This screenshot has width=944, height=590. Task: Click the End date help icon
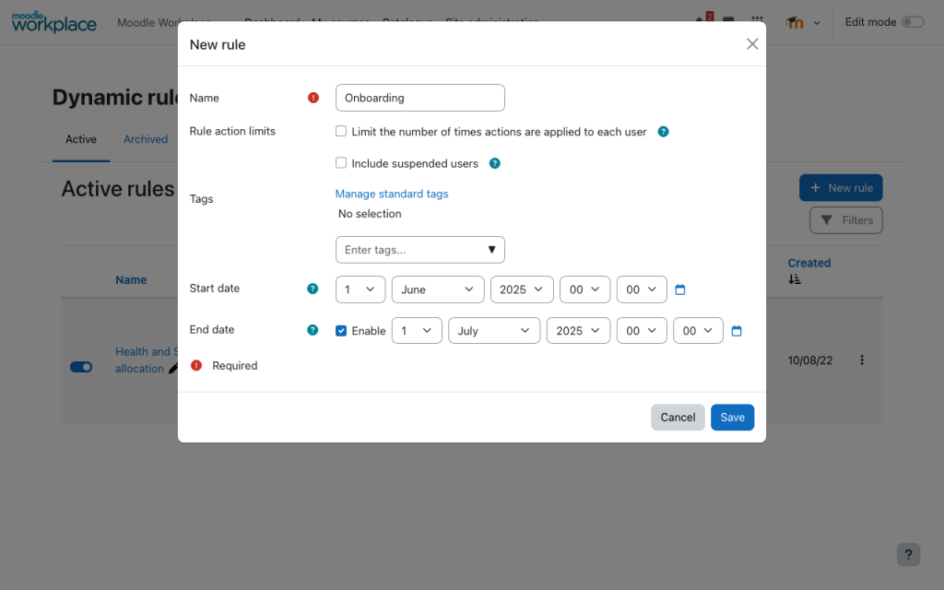[x=313, y=330]
